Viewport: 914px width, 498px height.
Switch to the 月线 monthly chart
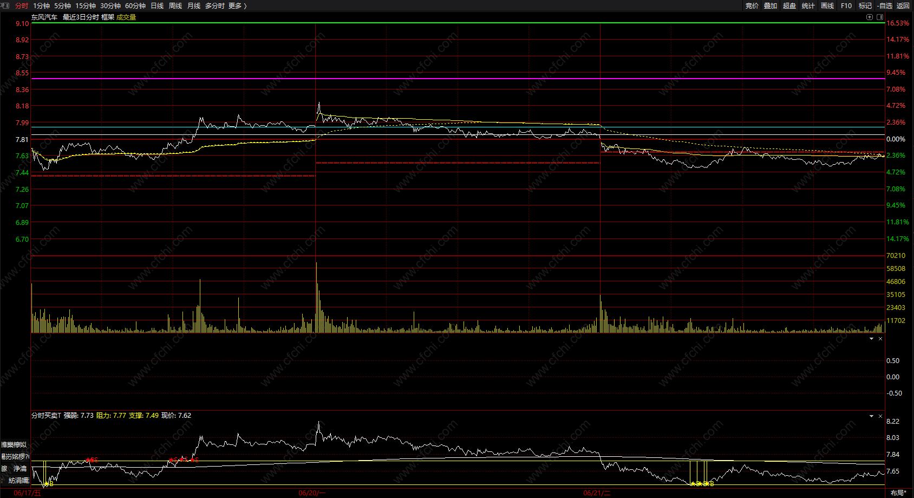click(194, 5)
